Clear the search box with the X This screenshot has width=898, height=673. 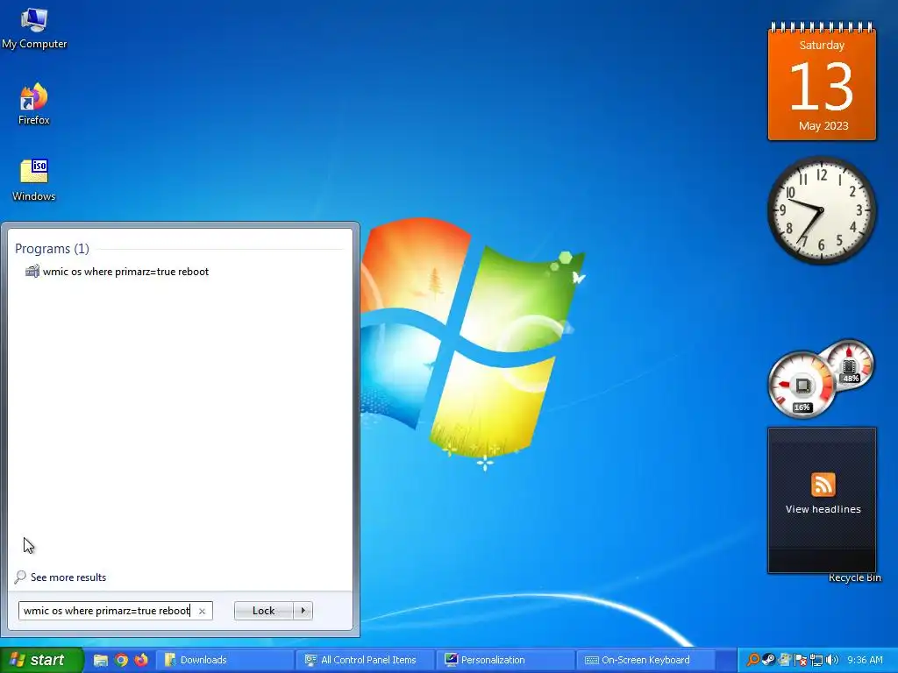click(x=202, y=611)
